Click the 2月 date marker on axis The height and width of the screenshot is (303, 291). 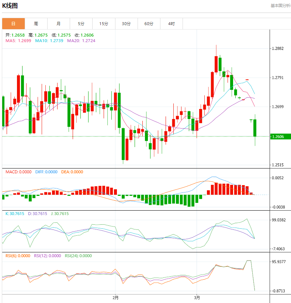coord(115,297)
